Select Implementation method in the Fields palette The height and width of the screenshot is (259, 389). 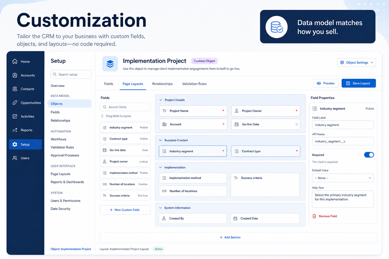[x=125, y=173]
